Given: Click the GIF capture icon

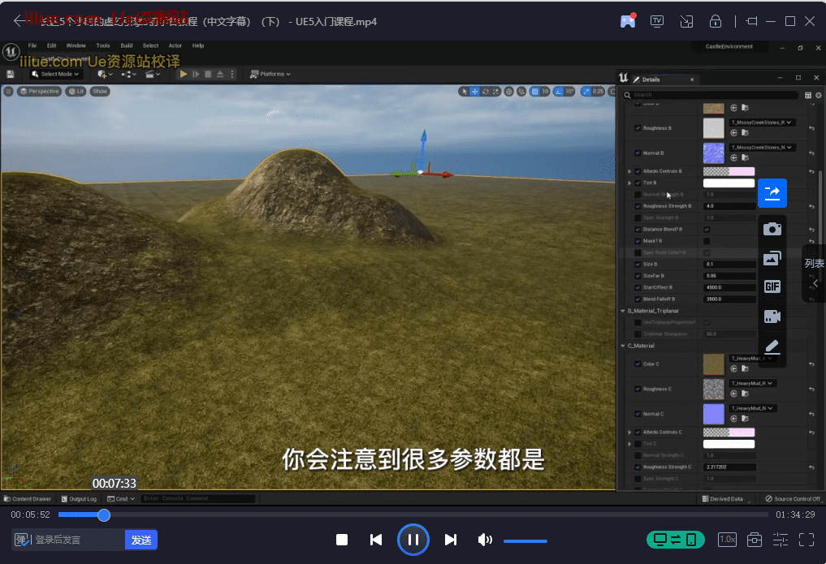Looking at the screenshot, I should click(772, 286).
